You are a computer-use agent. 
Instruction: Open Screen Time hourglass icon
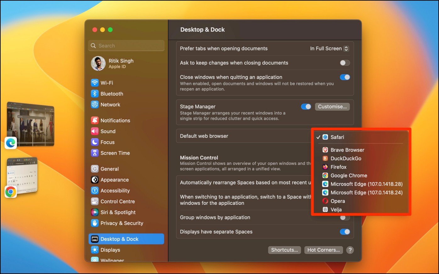95,153
